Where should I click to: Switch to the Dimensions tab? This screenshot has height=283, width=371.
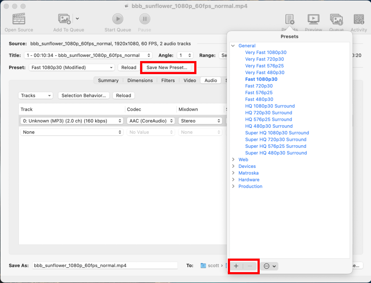[140, 80]
